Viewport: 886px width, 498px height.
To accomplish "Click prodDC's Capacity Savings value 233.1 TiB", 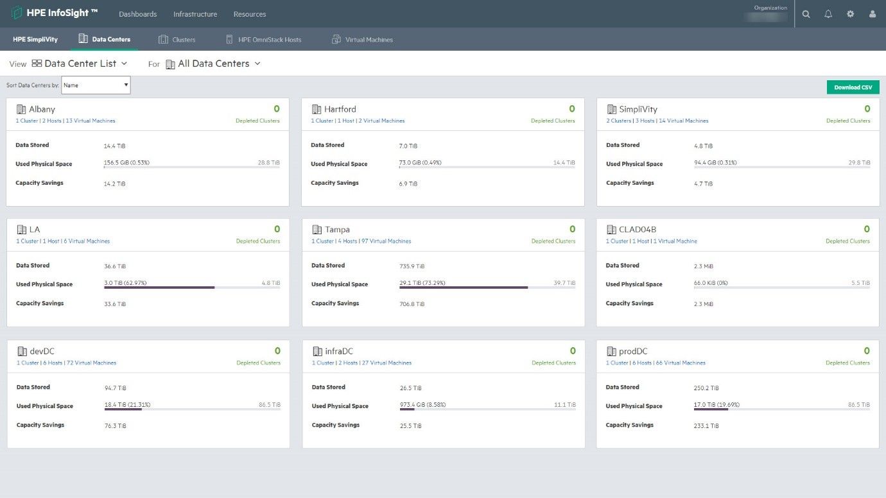I will click(706, 425).
